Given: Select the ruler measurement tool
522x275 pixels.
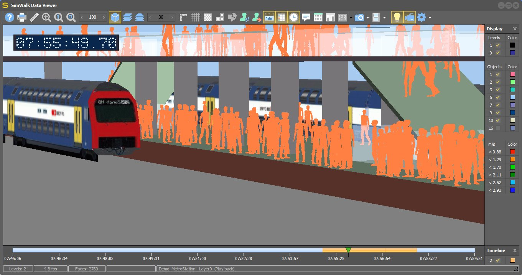Looking at the screenshot, I should pyautogui.click(x=34, y=17).
